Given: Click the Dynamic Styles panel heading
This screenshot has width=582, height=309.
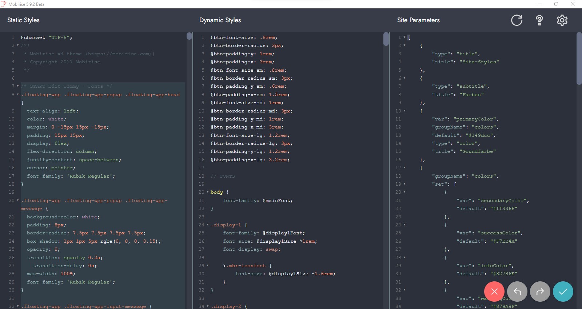Looking at the screenshot, I should 220,20.
